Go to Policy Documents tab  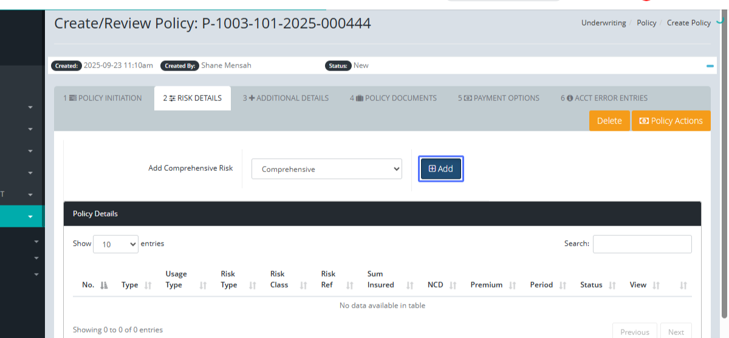[x=393, y=98]
